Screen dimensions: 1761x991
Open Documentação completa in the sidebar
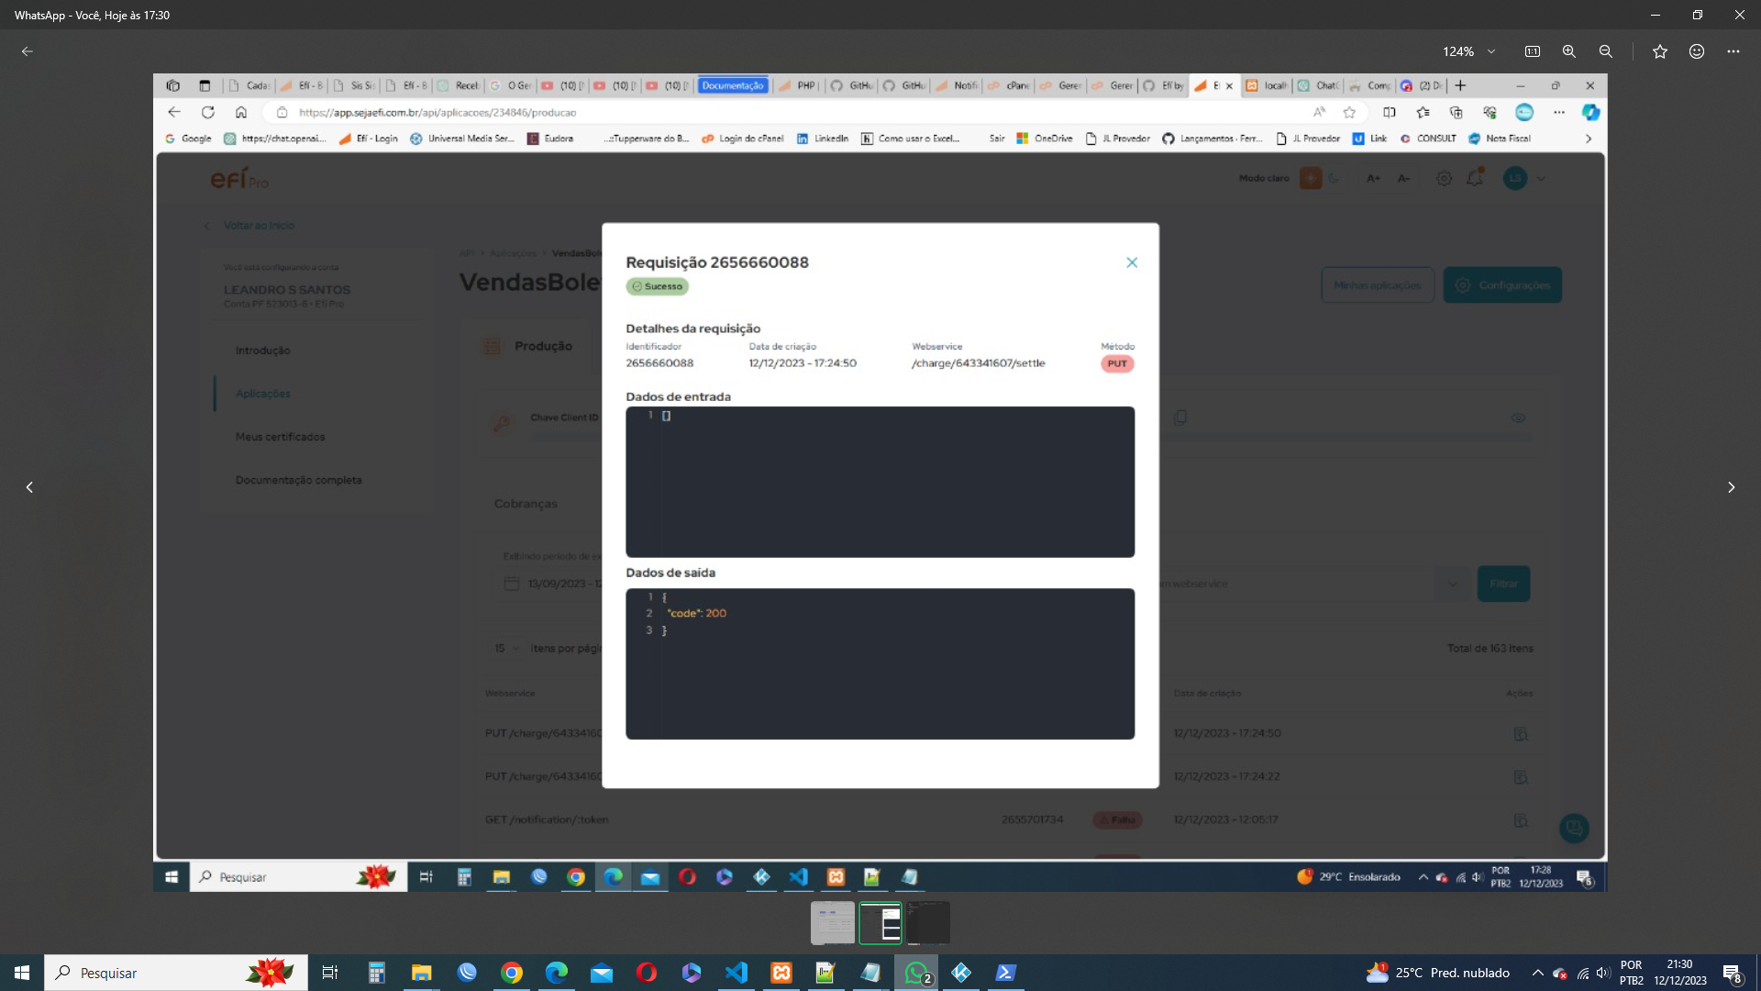point(298,480)
